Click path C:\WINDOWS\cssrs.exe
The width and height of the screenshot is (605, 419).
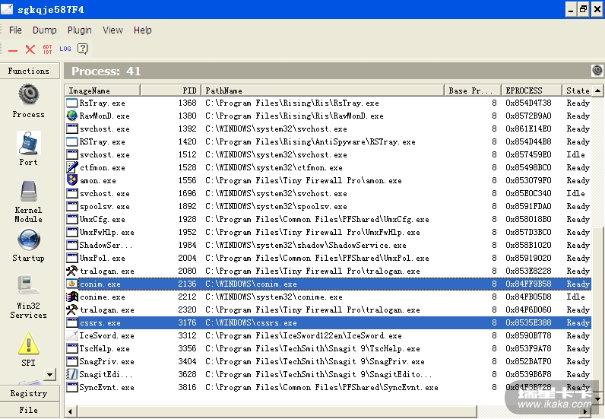pyautogui.click(x=251, y=323)
